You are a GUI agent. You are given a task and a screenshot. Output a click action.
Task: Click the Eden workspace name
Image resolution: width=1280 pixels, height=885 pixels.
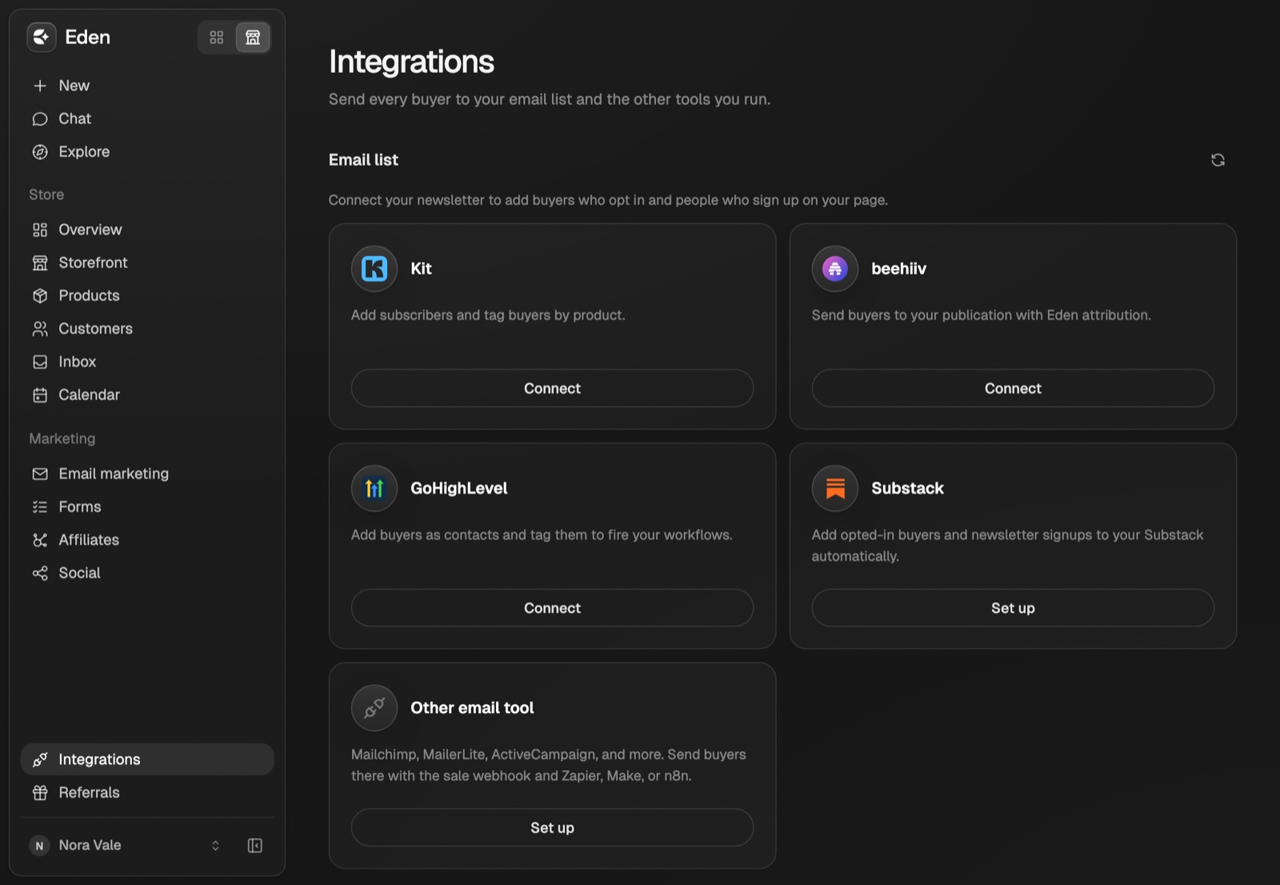coord(87,37)
